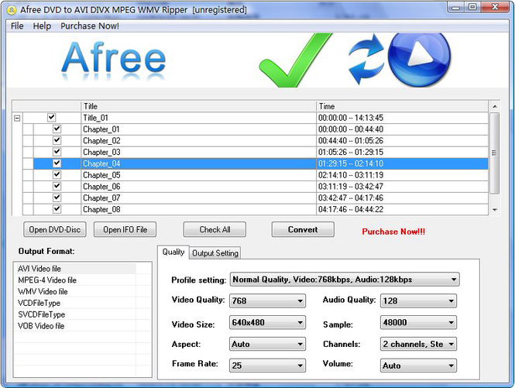The width and height of the screenshot is (515, 388).
Task: Collapse the Title_01 tree node
Action: [17, 118]
